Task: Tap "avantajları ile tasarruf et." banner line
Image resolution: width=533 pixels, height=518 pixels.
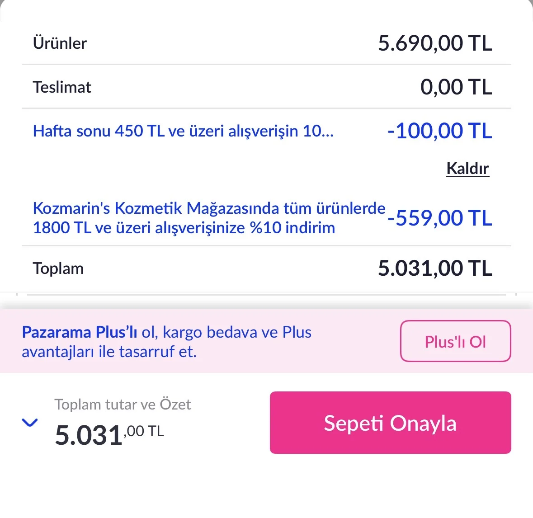Action: click(x=109, y=352)
